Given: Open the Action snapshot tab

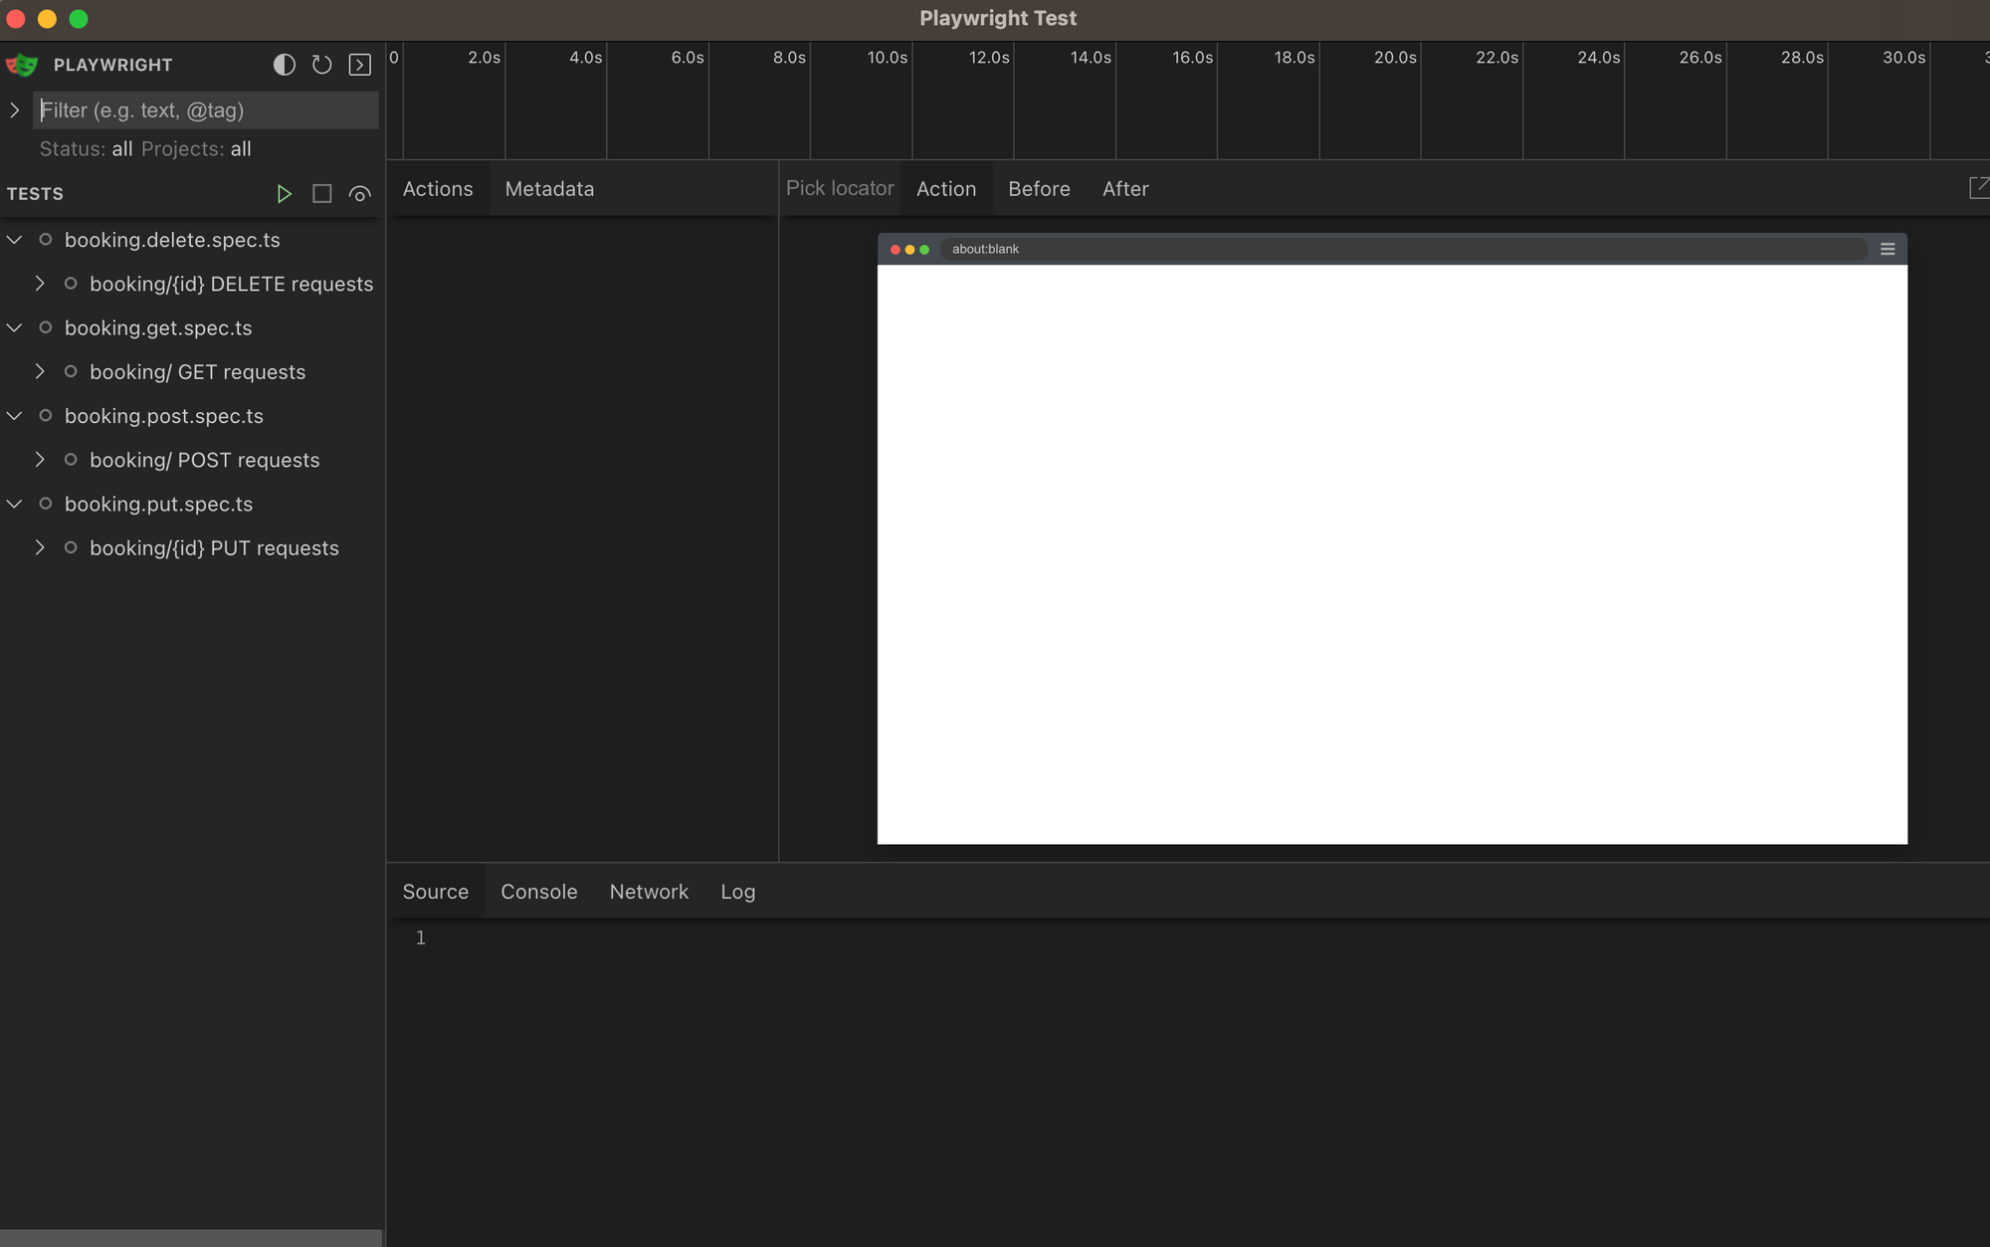Looking at the screenshot, I should point(946,189).
